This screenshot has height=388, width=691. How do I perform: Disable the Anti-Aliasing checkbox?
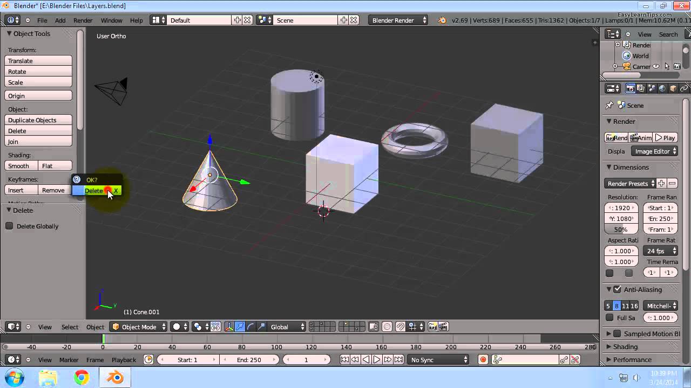coord(617,289)
